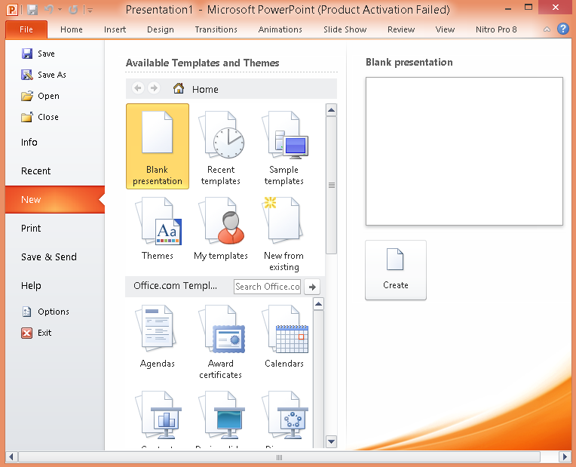Collapse the ribbon with the caret arrow
576x467 pixels.
tap(548, 29)
